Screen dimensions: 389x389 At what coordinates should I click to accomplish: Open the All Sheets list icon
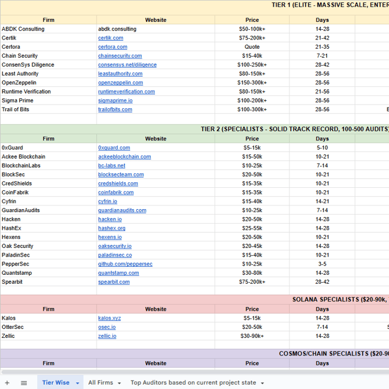(x=24, y=383)
